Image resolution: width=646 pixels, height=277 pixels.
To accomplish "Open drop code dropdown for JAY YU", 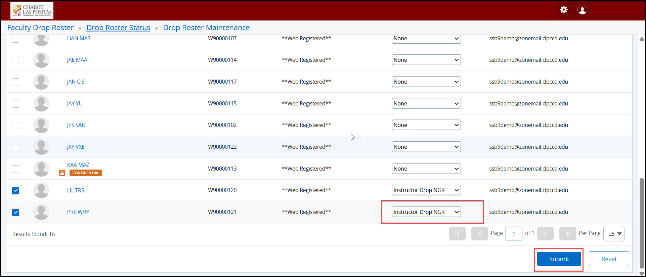I will coord(426,103).
